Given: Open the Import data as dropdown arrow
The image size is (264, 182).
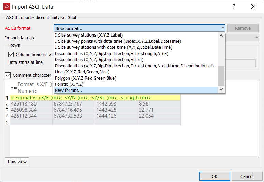Looking at the screenshot, I should coord(256,38).
